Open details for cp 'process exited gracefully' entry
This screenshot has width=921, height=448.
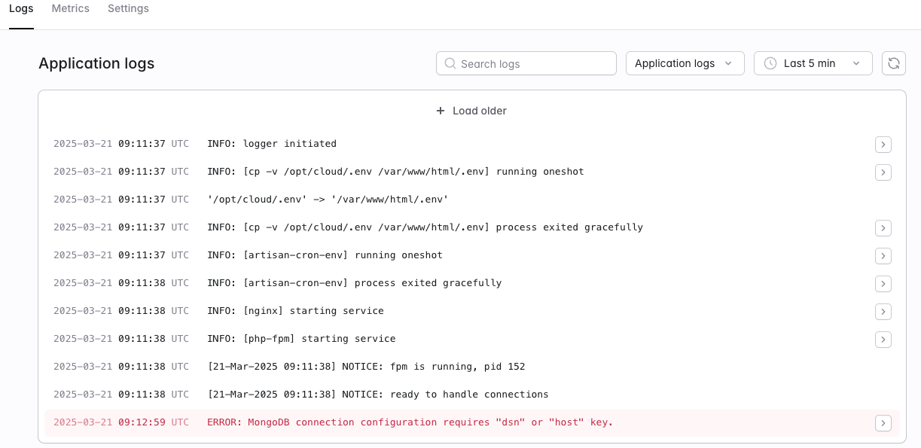click(883, 228)
